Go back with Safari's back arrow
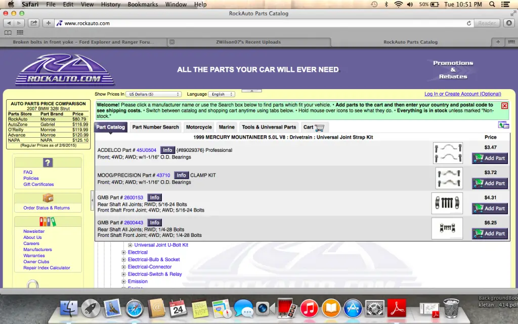 coord(9,23)
